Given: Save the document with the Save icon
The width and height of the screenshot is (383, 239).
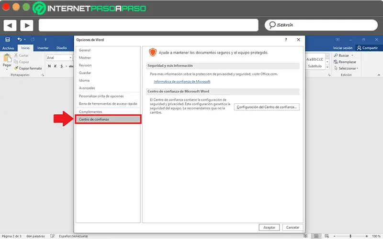Looking at the screenshot, I should click(x=8, y=40).
